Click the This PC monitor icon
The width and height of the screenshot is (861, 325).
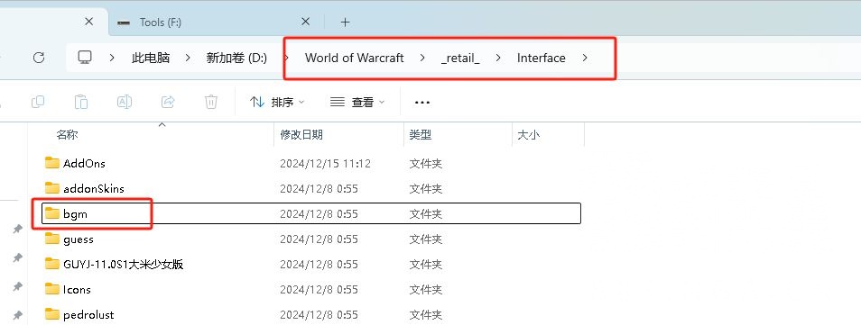(85, 58)
